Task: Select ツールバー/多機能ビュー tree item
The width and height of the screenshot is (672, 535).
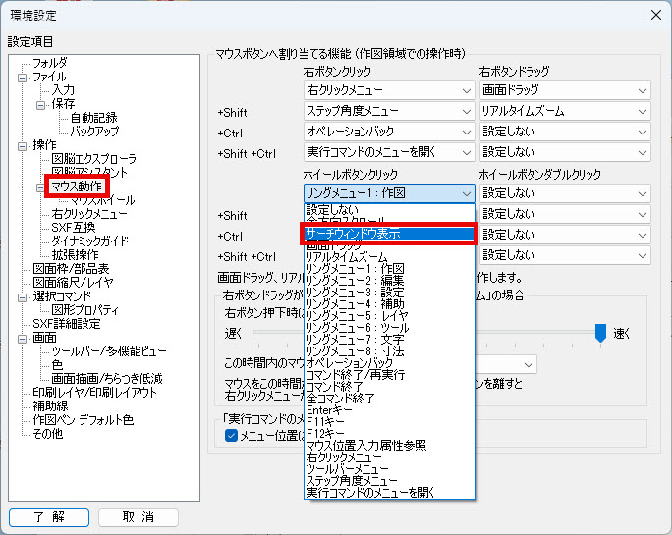Action: pos(109,350)
